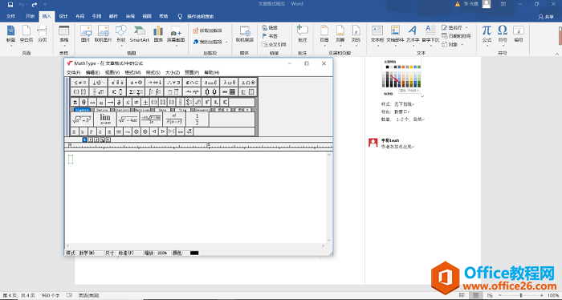562x300 pixels.
Task: Switch to the Design (设计) ribbon tab
Action: 63,17
